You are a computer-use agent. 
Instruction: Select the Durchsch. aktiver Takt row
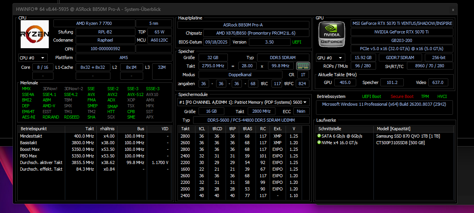tap(95, 162)
